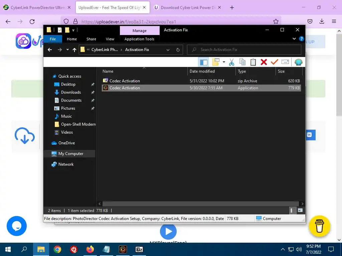
Task: Go up one folder level in Explorer
Action: point(74,50)
